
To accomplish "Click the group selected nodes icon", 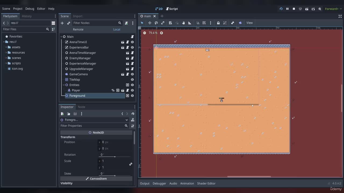I will click(225, 23).
